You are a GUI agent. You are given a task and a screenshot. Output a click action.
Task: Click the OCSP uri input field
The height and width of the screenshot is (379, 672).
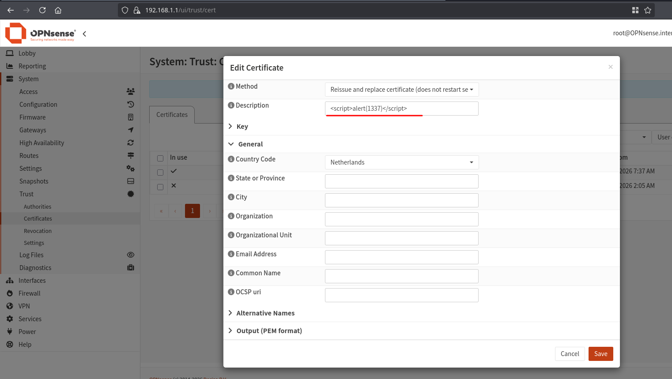[402, 295]
